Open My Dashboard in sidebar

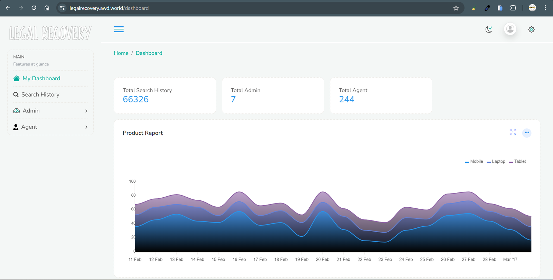50,78
